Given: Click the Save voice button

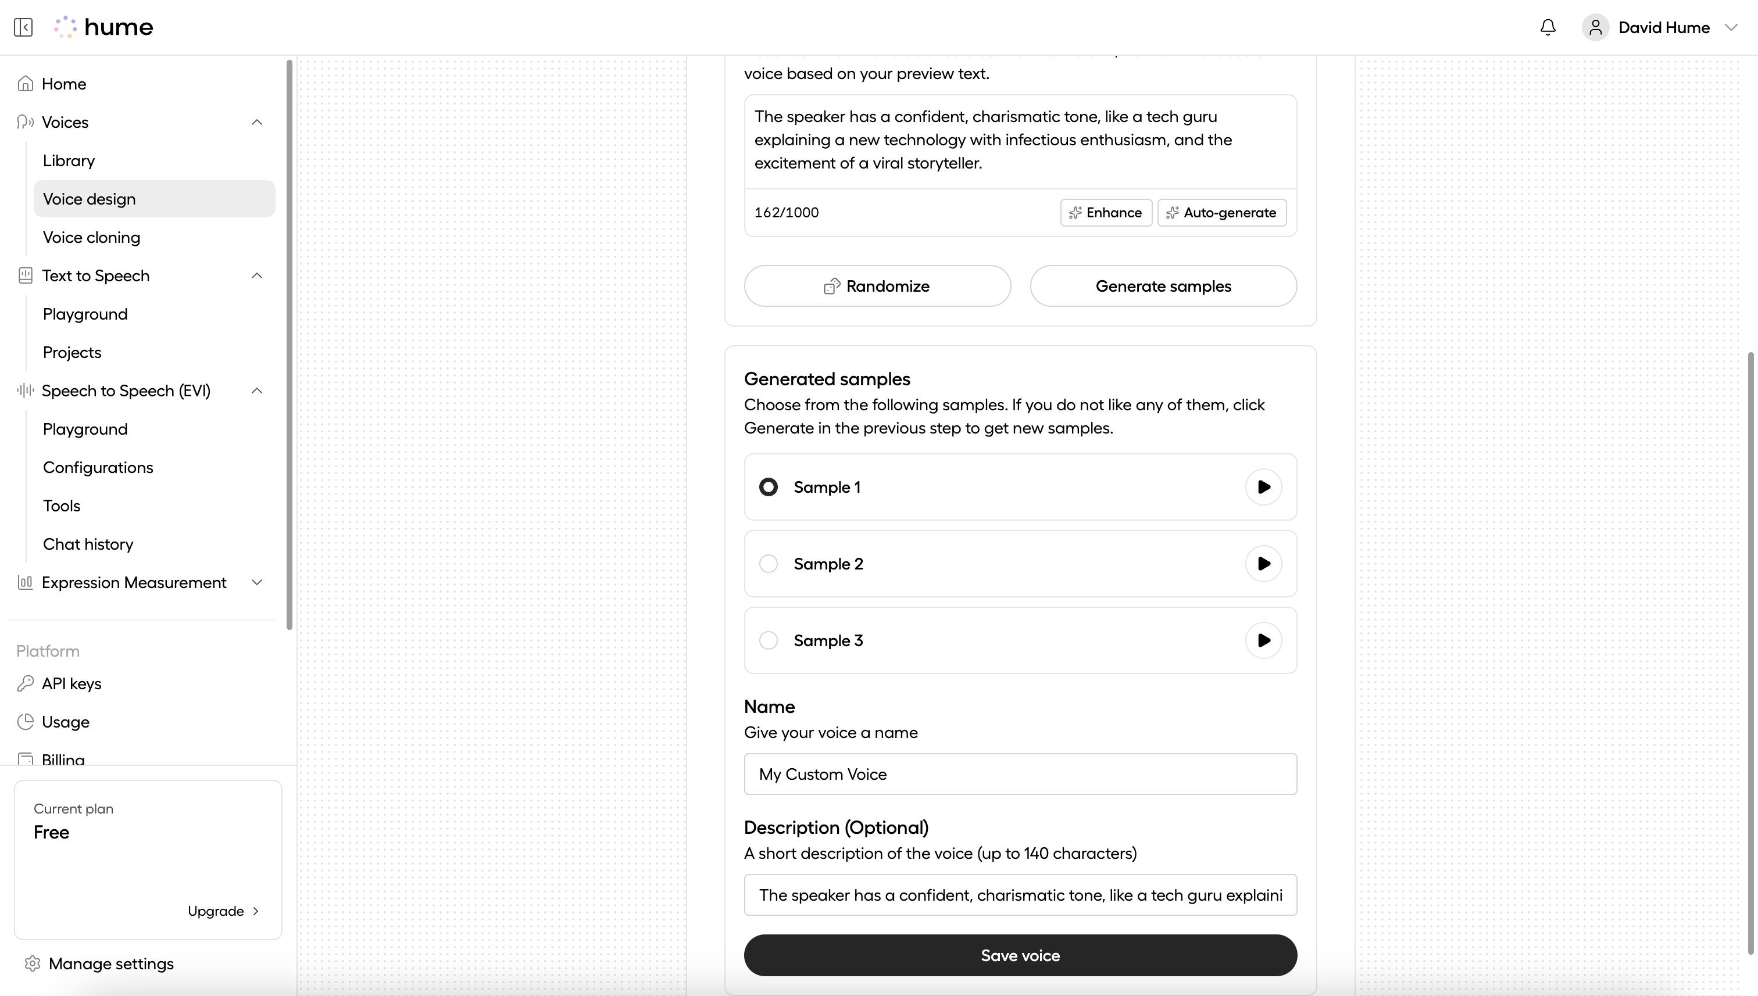Looking at the screenshot, I should pos(1020,955).
